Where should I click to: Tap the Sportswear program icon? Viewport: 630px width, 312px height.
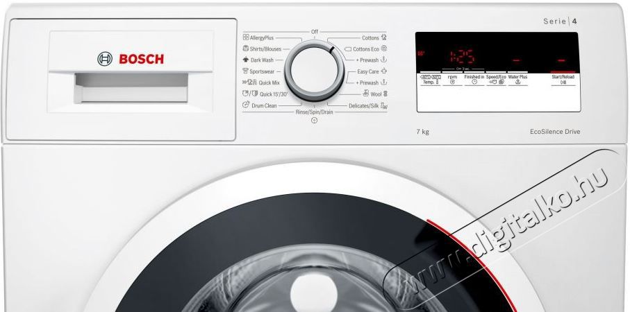pyautogui.click(x=245, y=71)
